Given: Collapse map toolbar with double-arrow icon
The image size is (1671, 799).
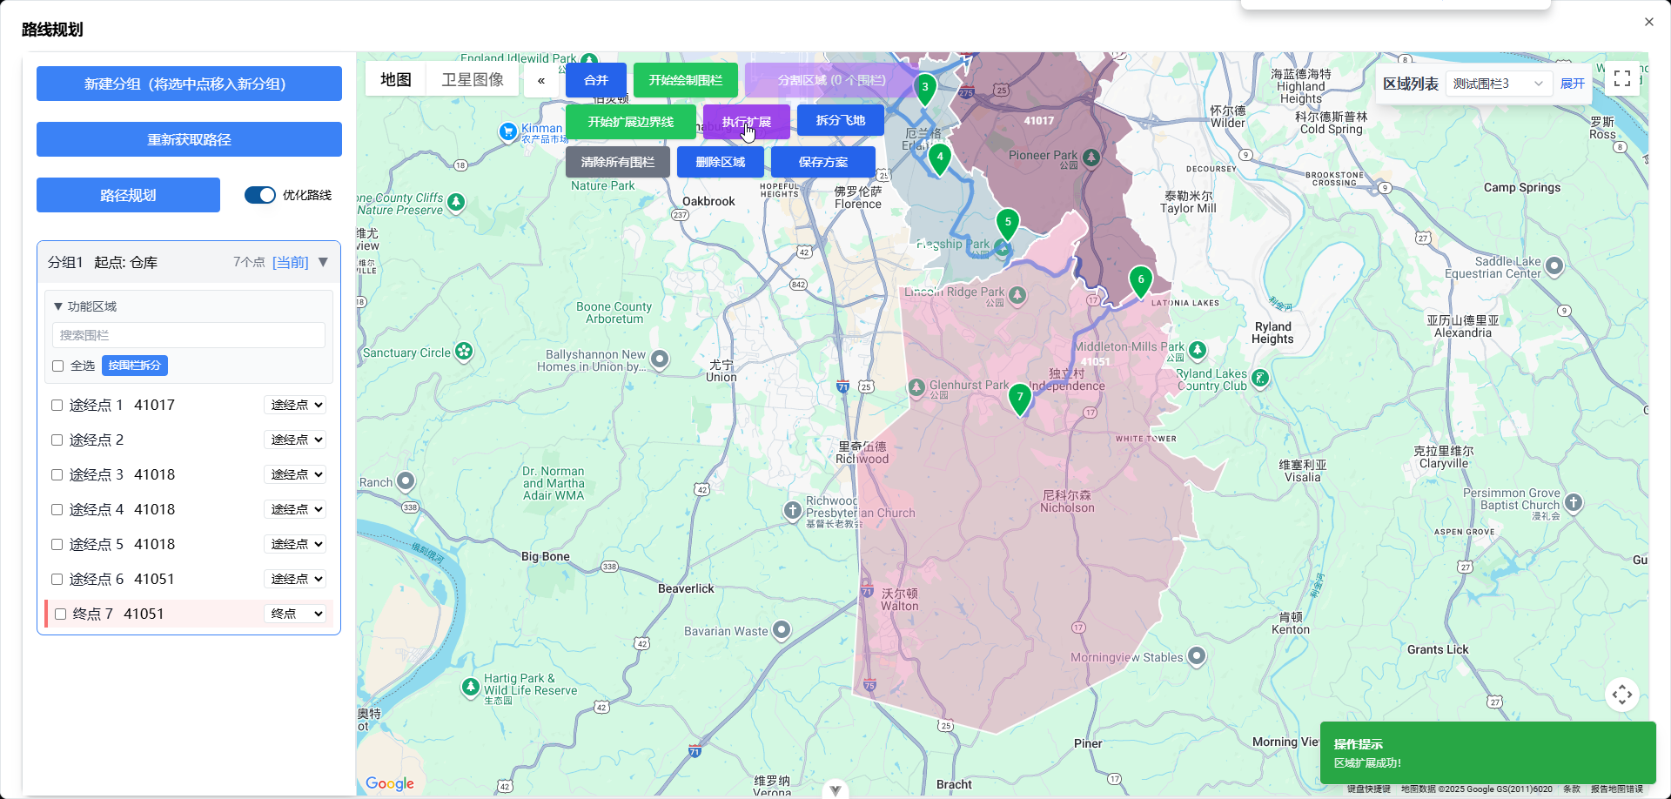Looking at the screenshot, I should [541, 80].
